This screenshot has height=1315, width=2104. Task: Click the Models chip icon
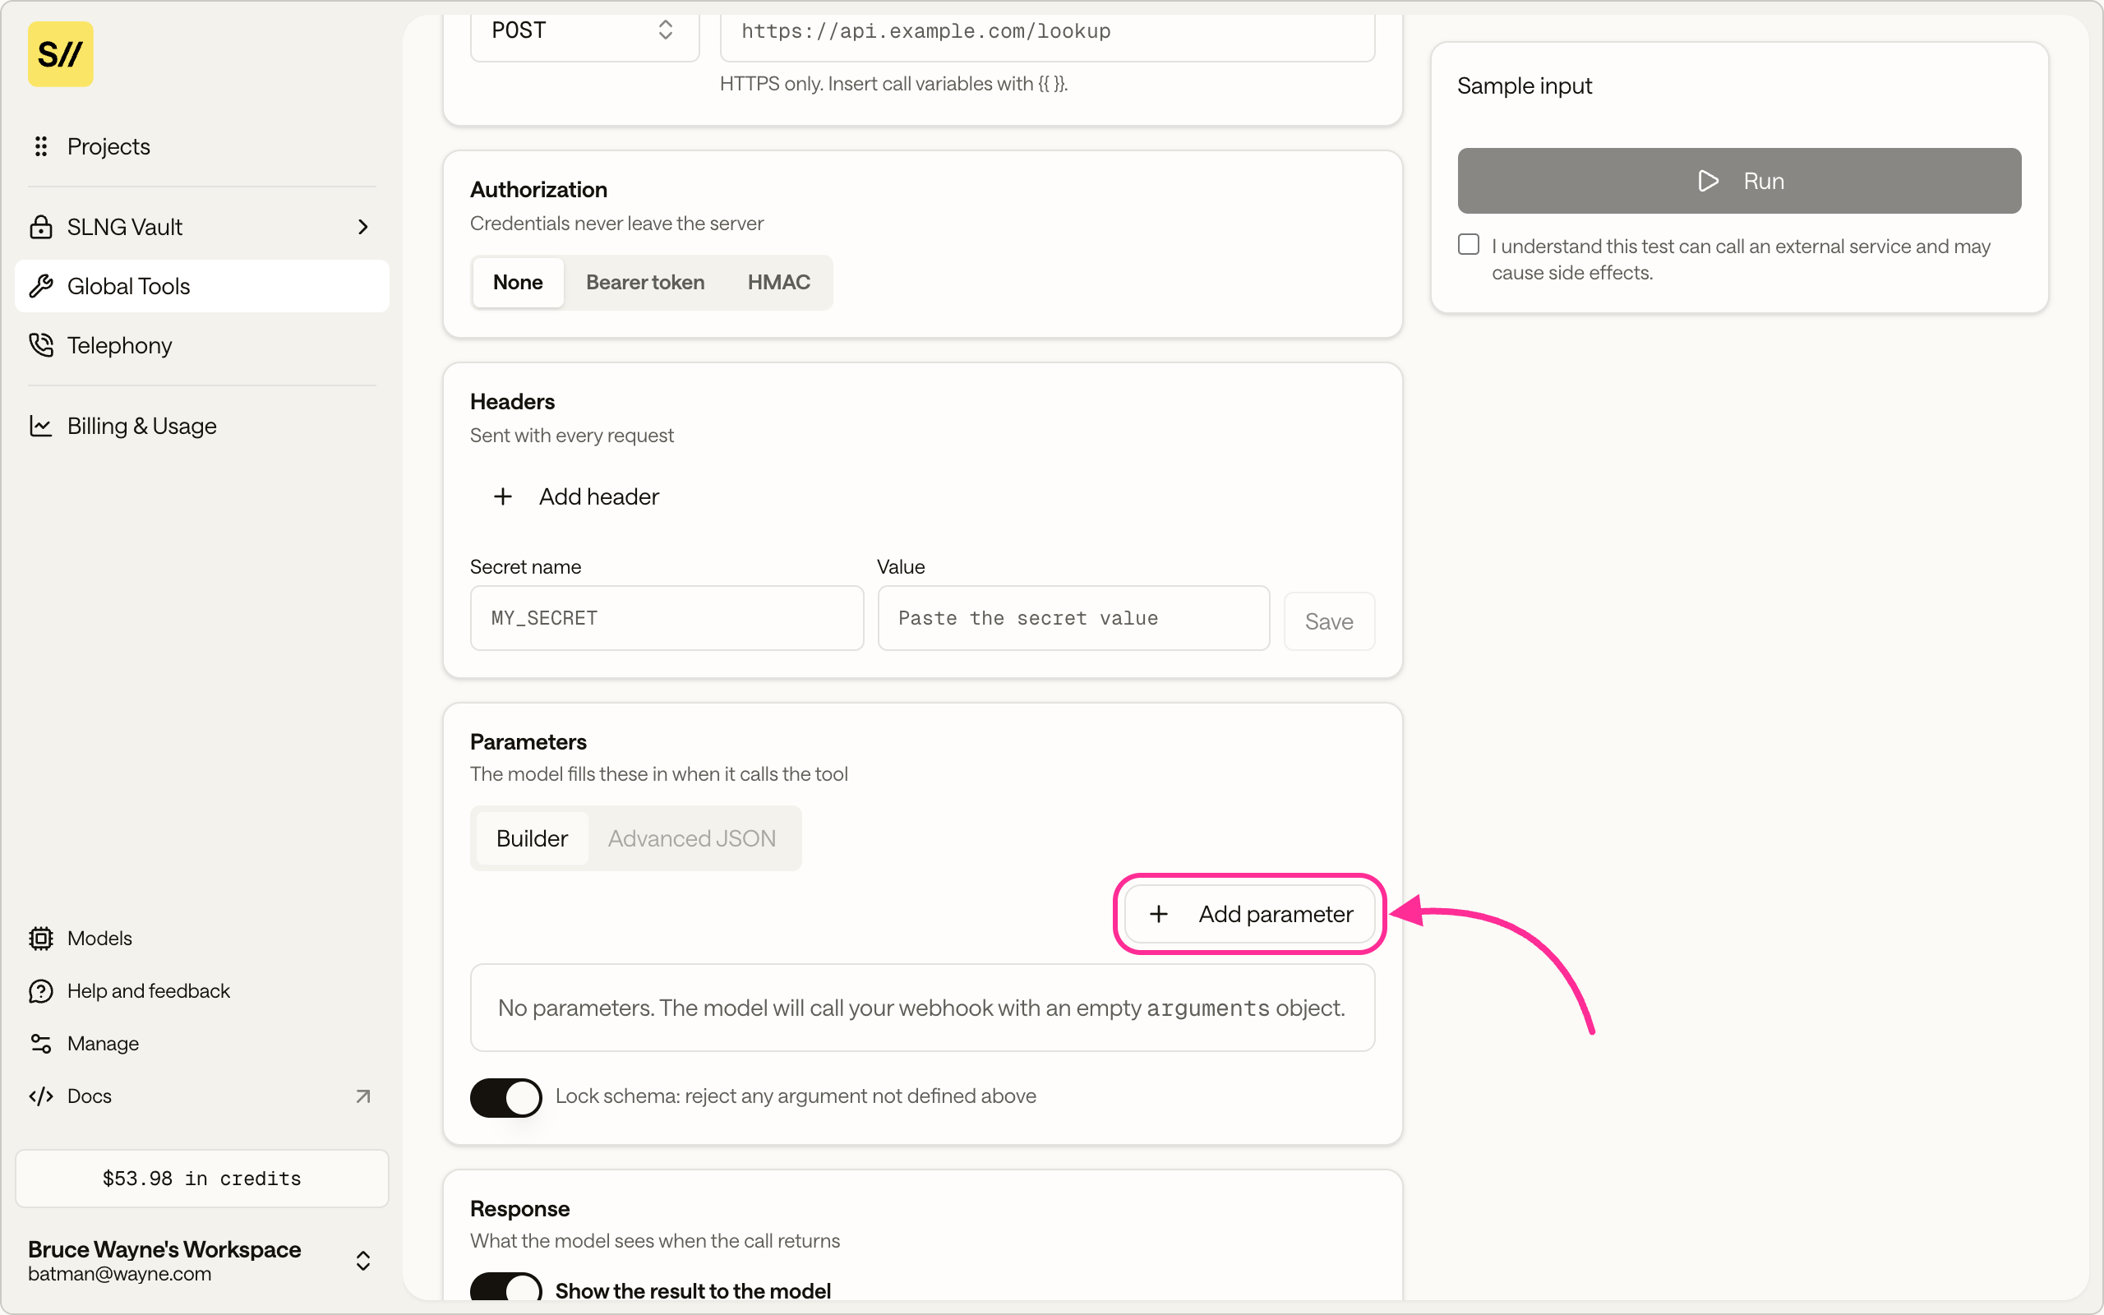41,939
